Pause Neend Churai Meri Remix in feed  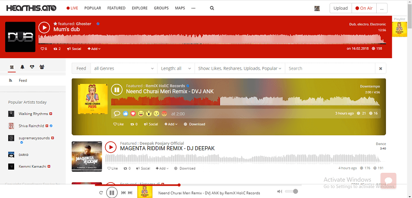tap(117, 90)
